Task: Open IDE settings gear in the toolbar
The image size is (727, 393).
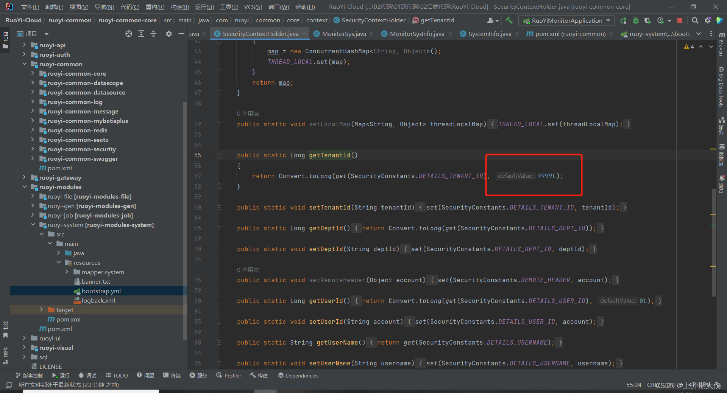Action: pos(707,20)
